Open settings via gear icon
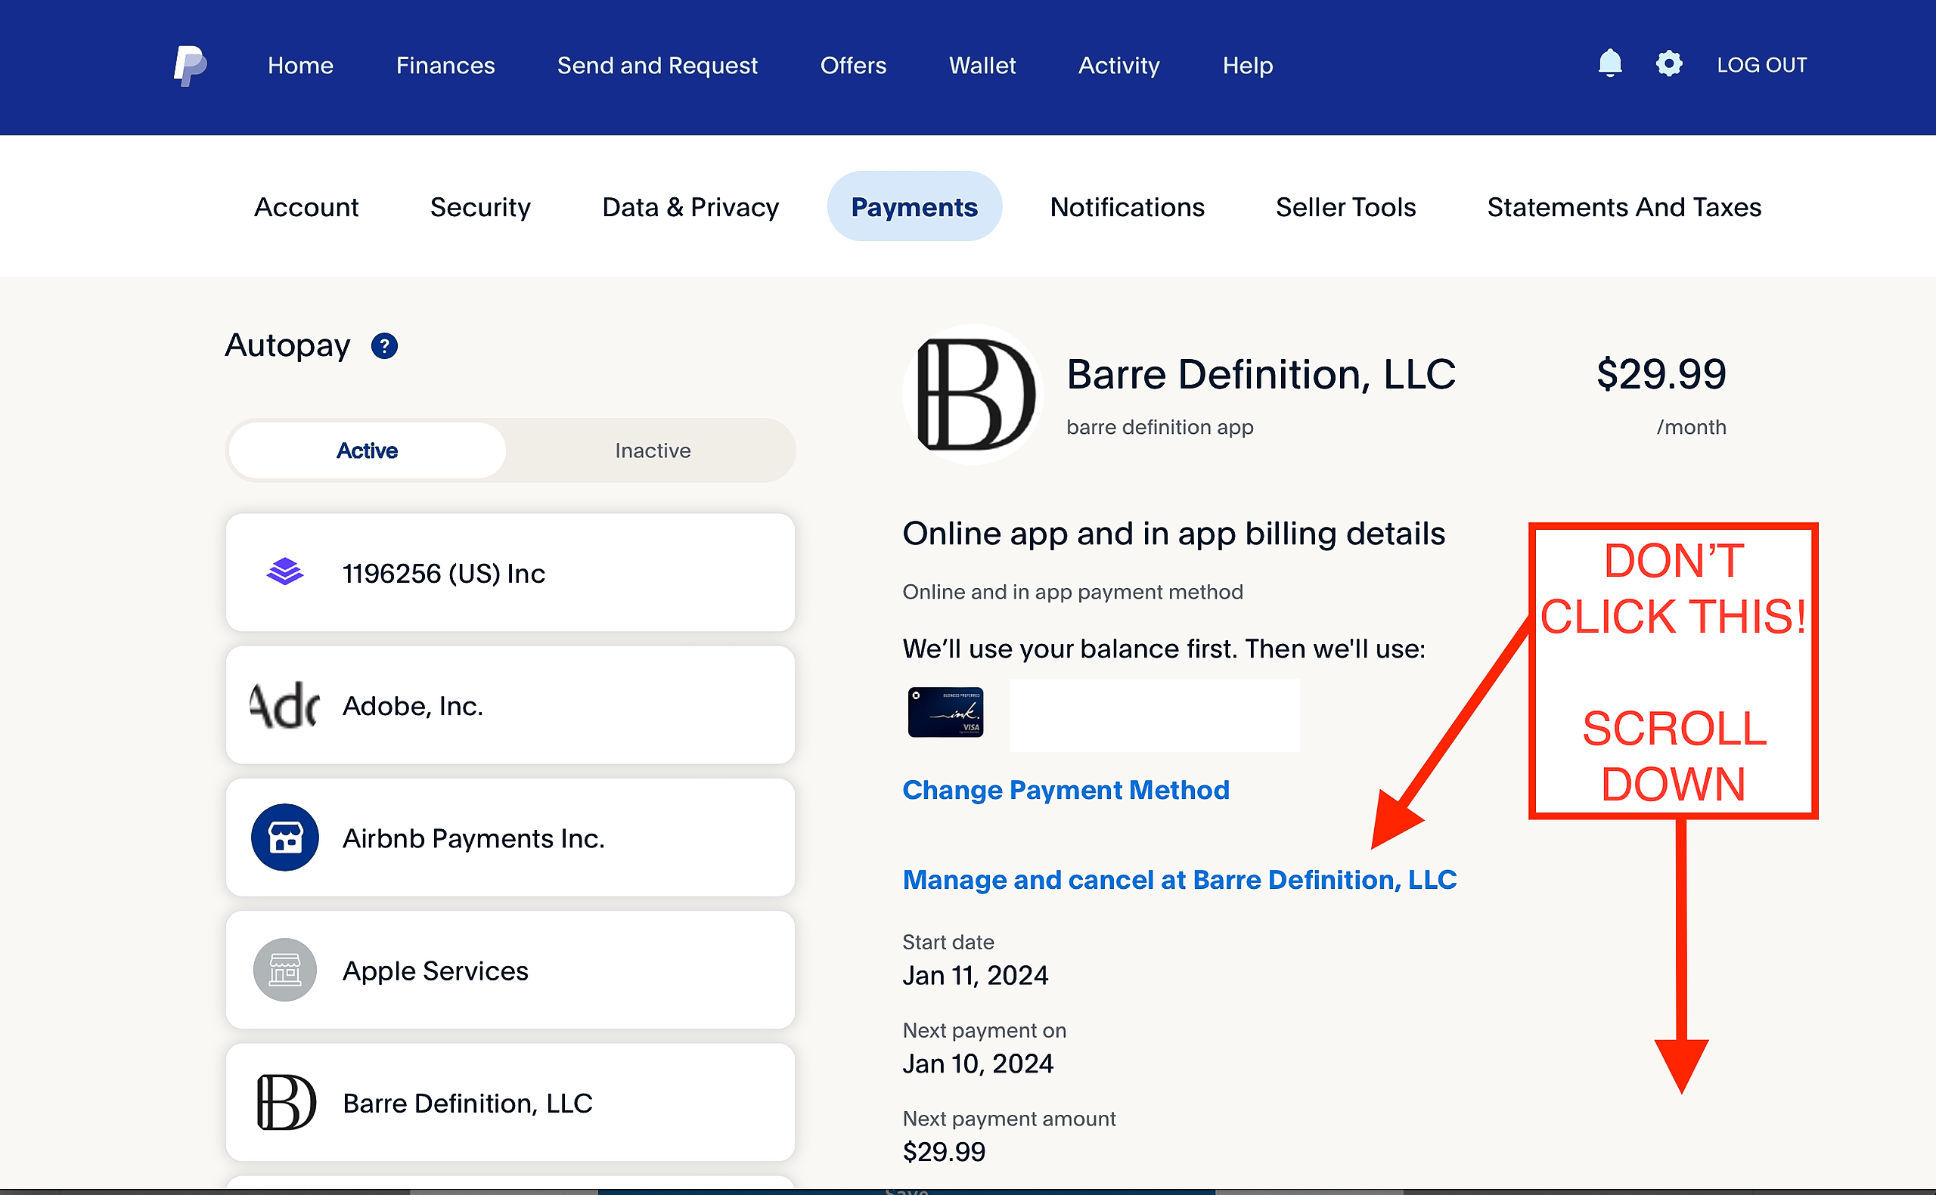1936x1195 pixels. coord(1668,63)
